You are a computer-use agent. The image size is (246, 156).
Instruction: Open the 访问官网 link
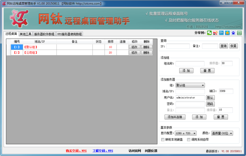point(134,151)
